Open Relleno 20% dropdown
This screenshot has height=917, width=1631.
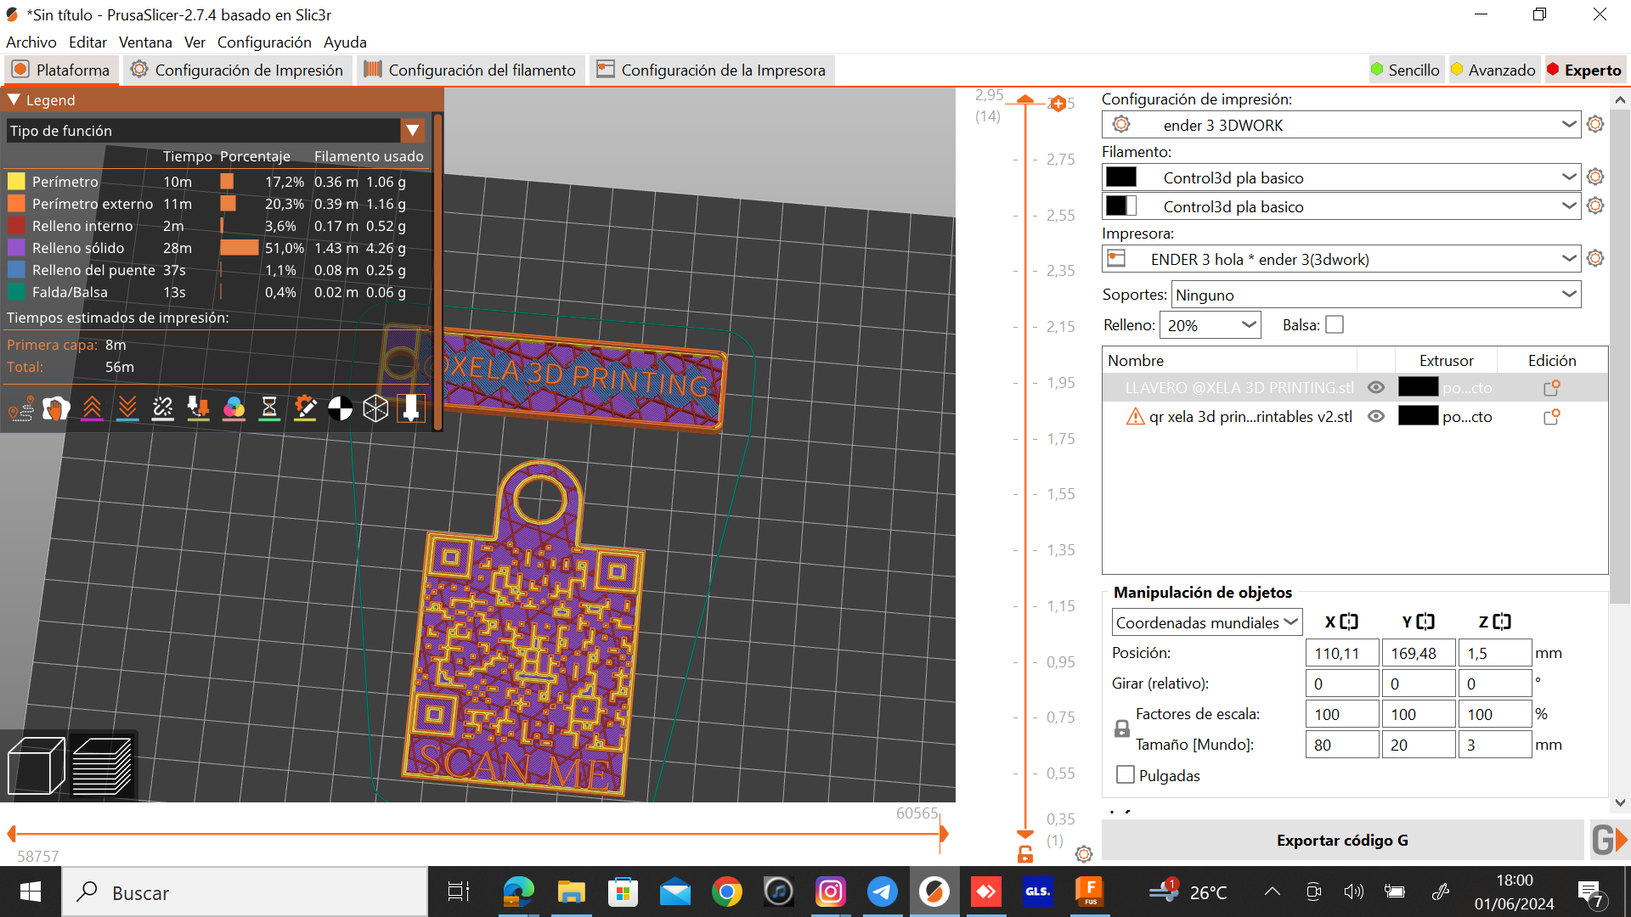point(1211,325)
